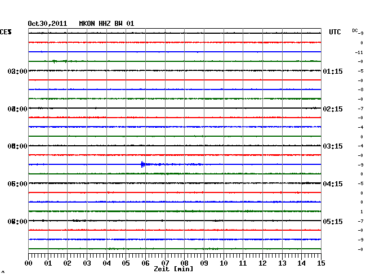Click the "DC" column header
Screen dimensions: 366x278
355,30
